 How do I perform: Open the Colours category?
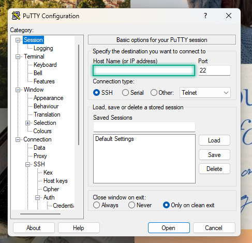pos(42,131)
